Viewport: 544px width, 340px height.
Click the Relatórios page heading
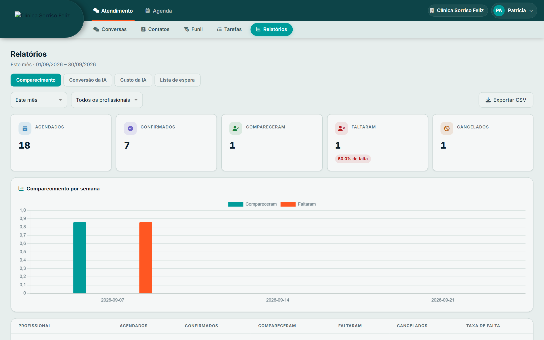point(29,54)
